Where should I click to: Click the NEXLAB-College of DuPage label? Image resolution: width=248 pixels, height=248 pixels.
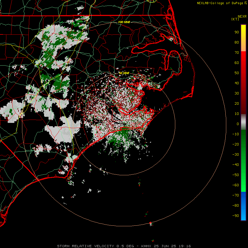(x=222, y=3)
